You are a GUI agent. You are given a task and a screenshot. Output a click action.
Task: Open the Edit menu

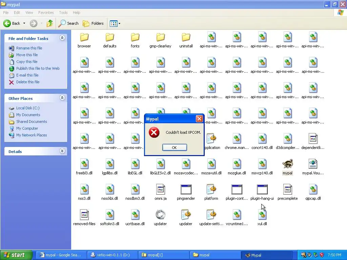tap(17, 13)
